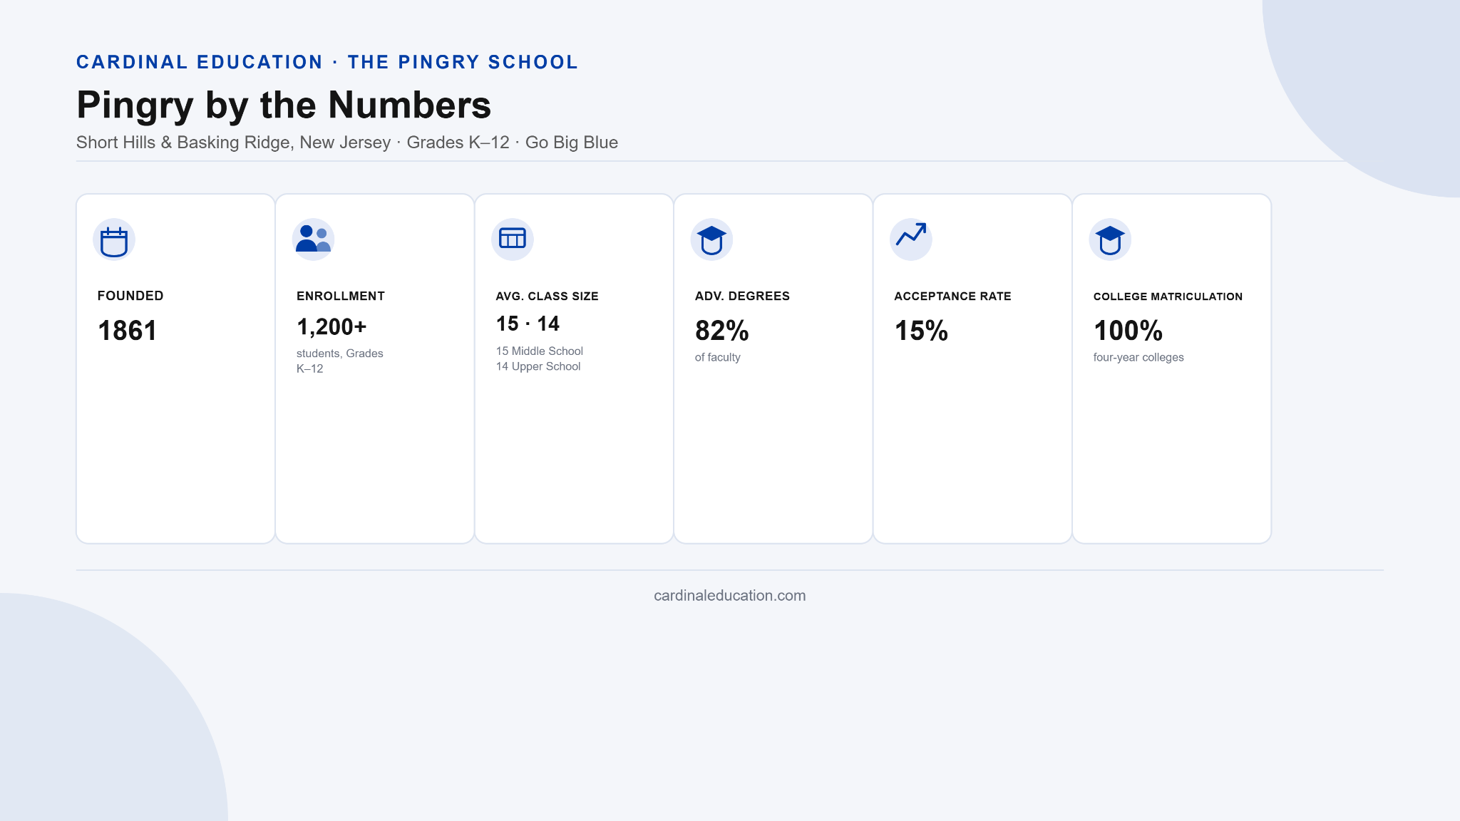Click the 'ACCEPTANCE RATE' label
Image resolution: width=1460 pixels, height=821 pixels.
pyautogui.click(x=952, y=296)
